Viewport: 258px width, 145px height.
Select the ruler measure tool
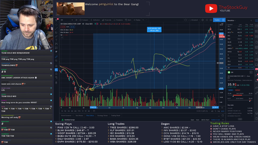(56, 57)
